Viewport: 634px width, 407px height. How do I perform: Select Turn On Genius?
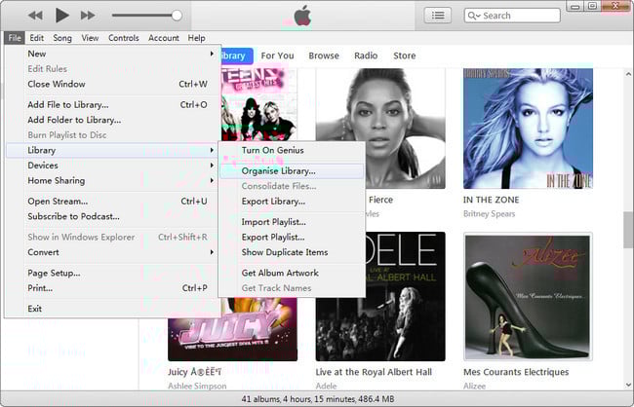292,150
